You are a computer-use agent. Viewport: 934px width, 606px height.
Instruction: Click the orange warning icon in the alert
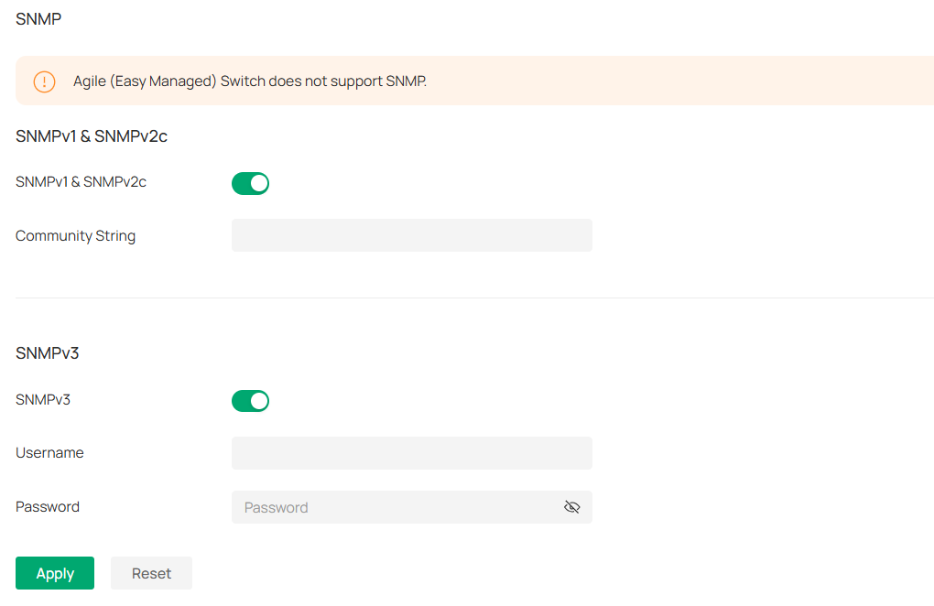click(x=44, y=81)
